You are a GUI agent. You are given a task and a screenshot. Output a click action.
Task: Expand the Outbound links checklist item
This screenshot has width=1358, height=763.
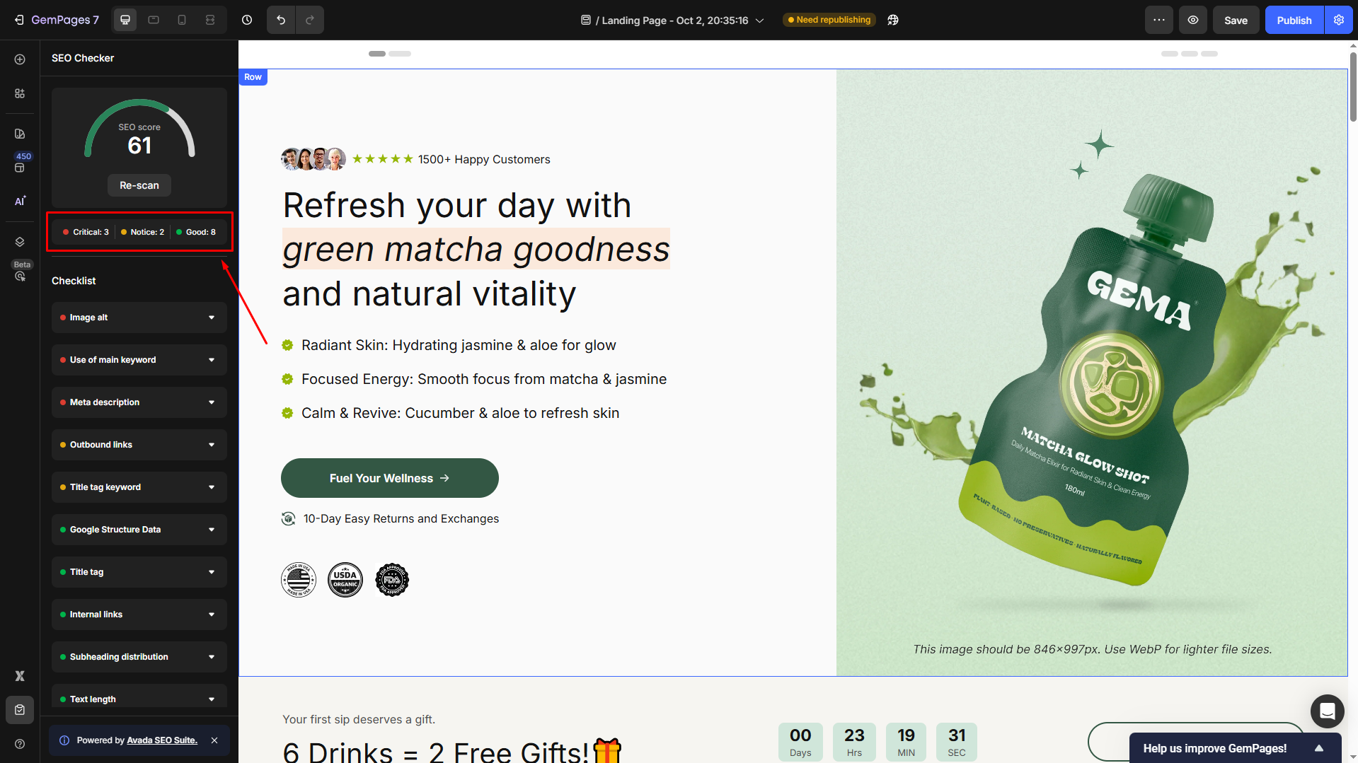pyautogui.click(x=139, y=445)
